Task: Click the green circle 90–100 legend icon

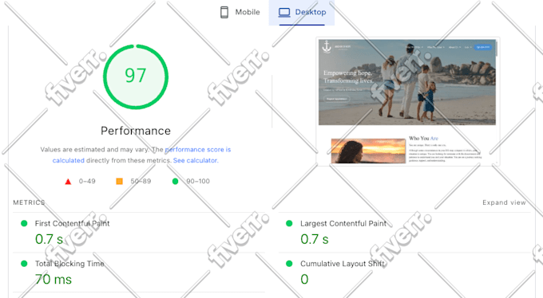Action: pos(175,181)
